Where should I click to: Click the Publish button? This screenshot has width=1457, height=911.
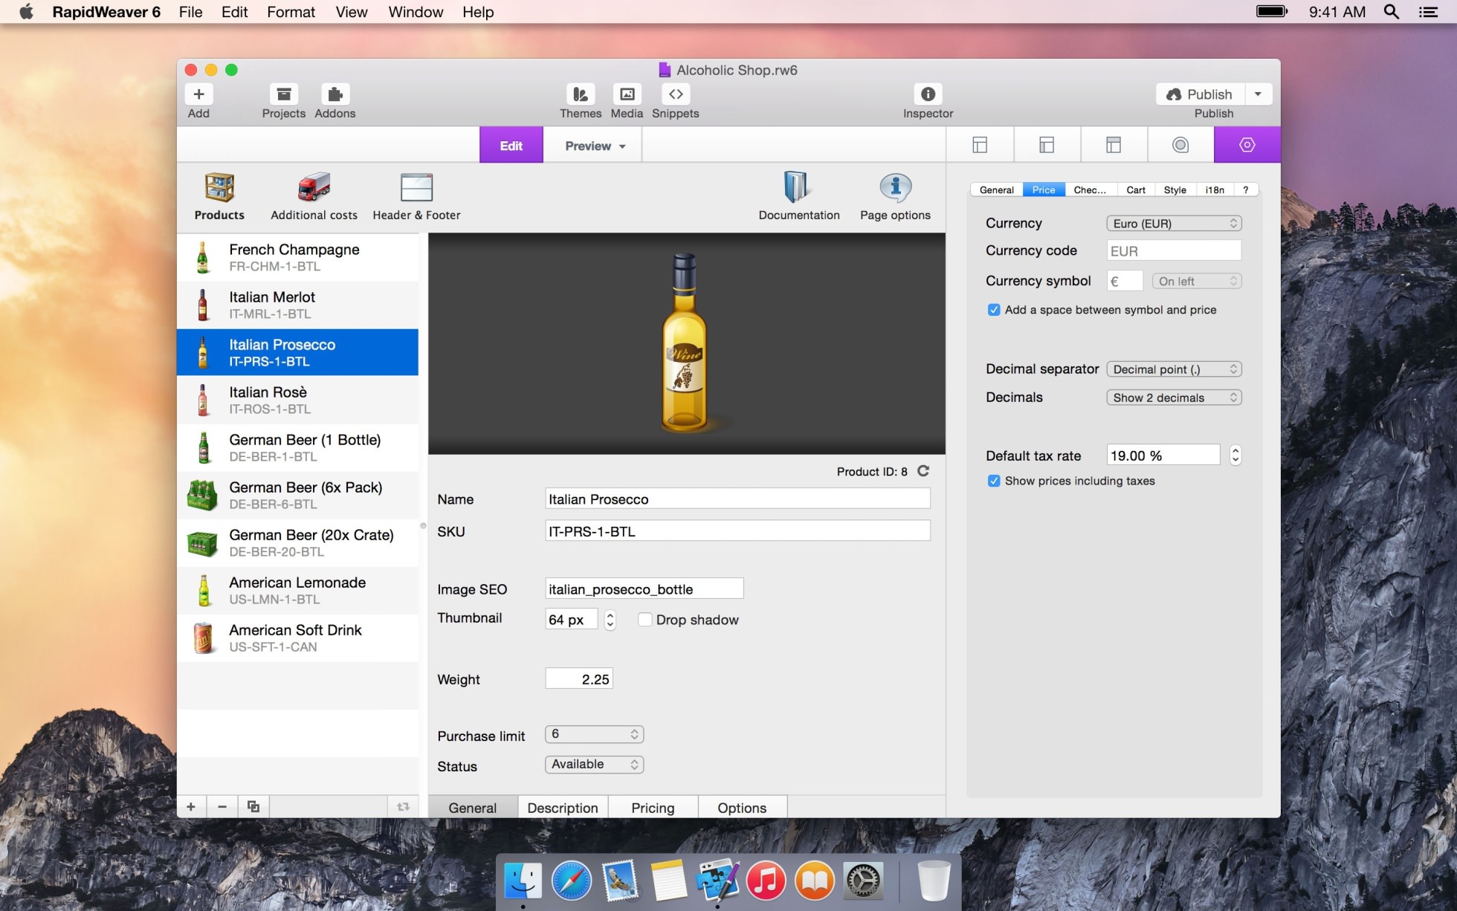[1201, 94]
